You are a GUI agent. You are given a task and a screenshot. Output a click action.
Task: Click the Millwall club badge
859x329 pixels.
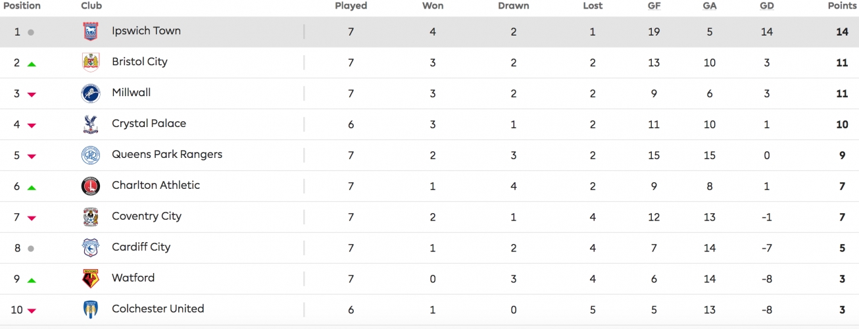[90, 93]
